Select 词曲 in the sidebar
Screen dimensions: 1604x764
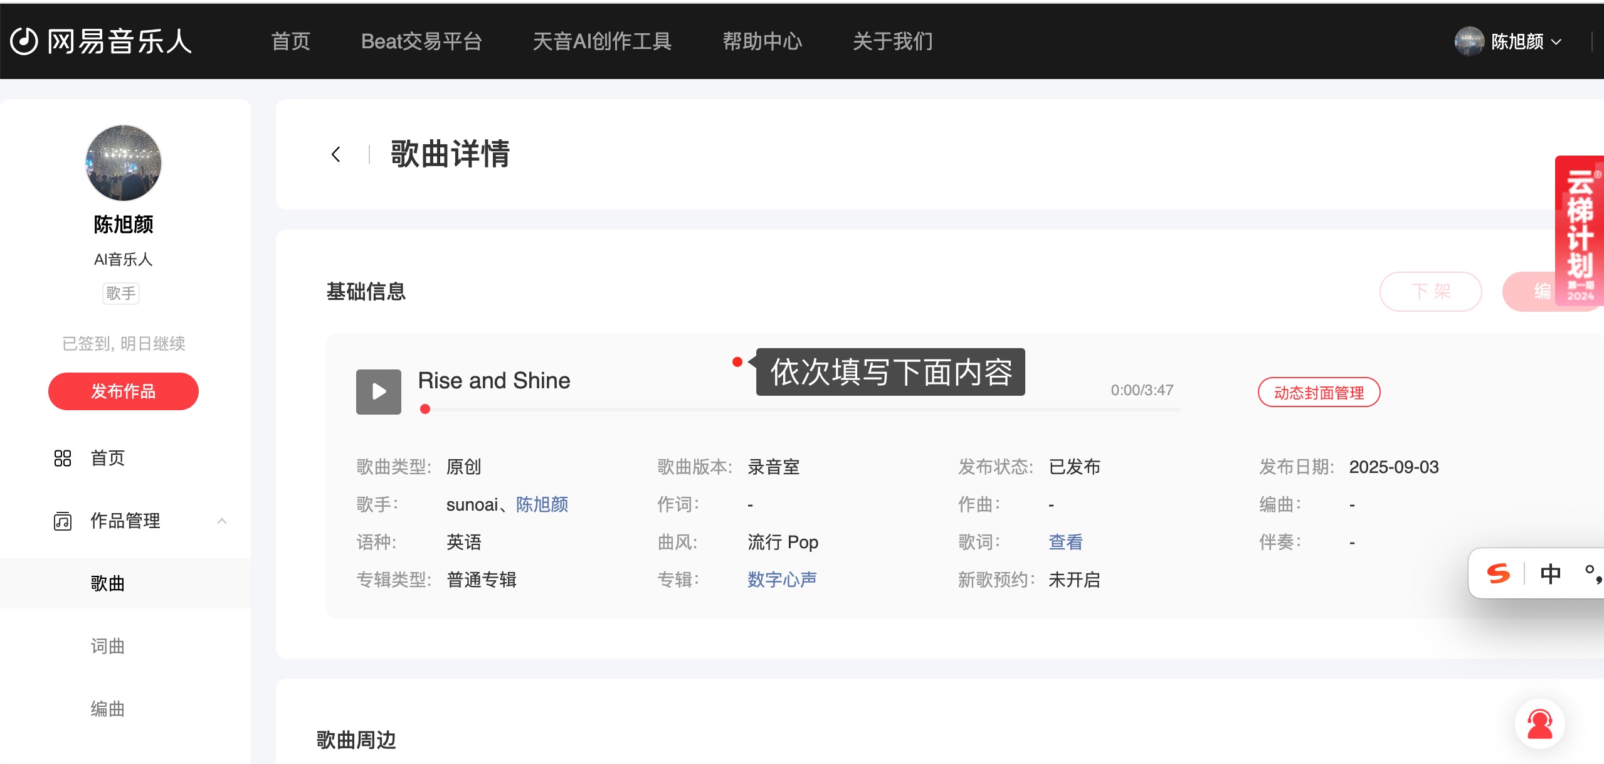tap(107, 646)
